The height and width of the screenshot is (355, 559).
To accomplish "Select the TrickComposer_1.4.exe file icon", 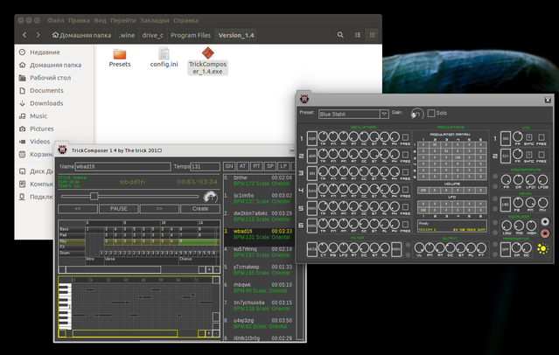I will click(x=207, y=55).
